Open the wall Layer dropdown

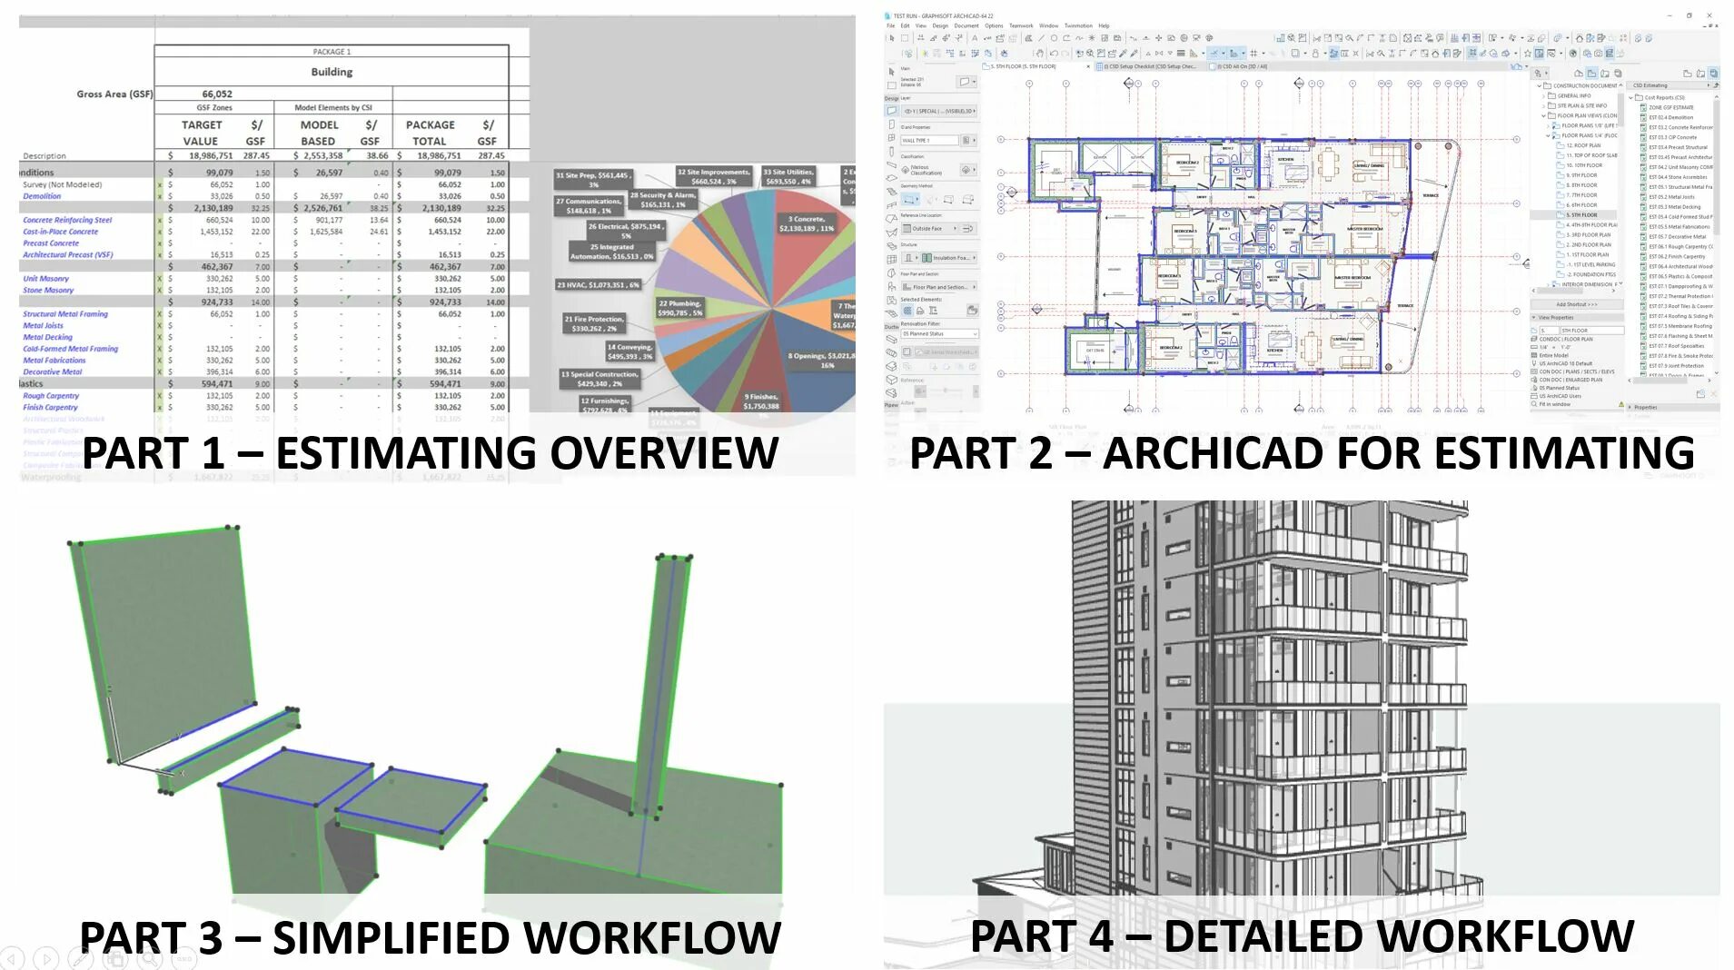point(938,111)
